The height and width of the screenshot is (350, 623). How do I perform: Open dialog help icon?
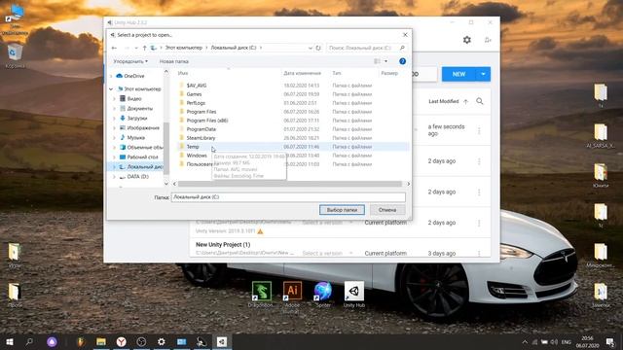click(x=402, y=61)
